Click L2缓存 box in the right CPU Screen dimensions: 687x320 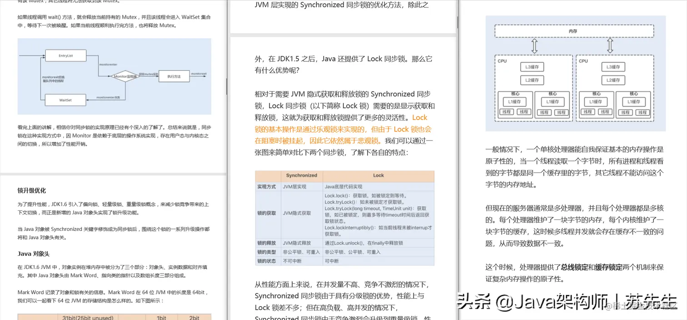[613, 80]
